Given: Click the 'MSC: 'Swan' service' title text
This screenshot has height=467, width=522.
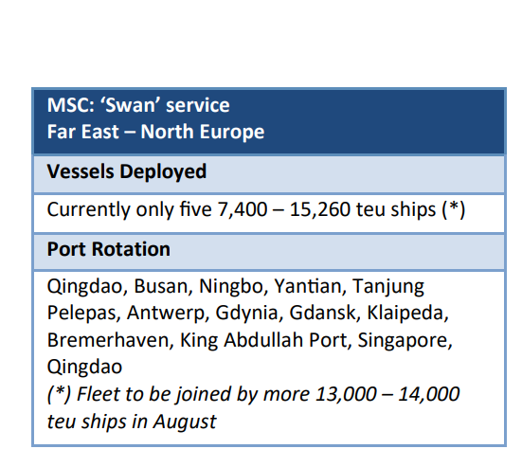Looking at the screenshot, I should click(138, 105).
